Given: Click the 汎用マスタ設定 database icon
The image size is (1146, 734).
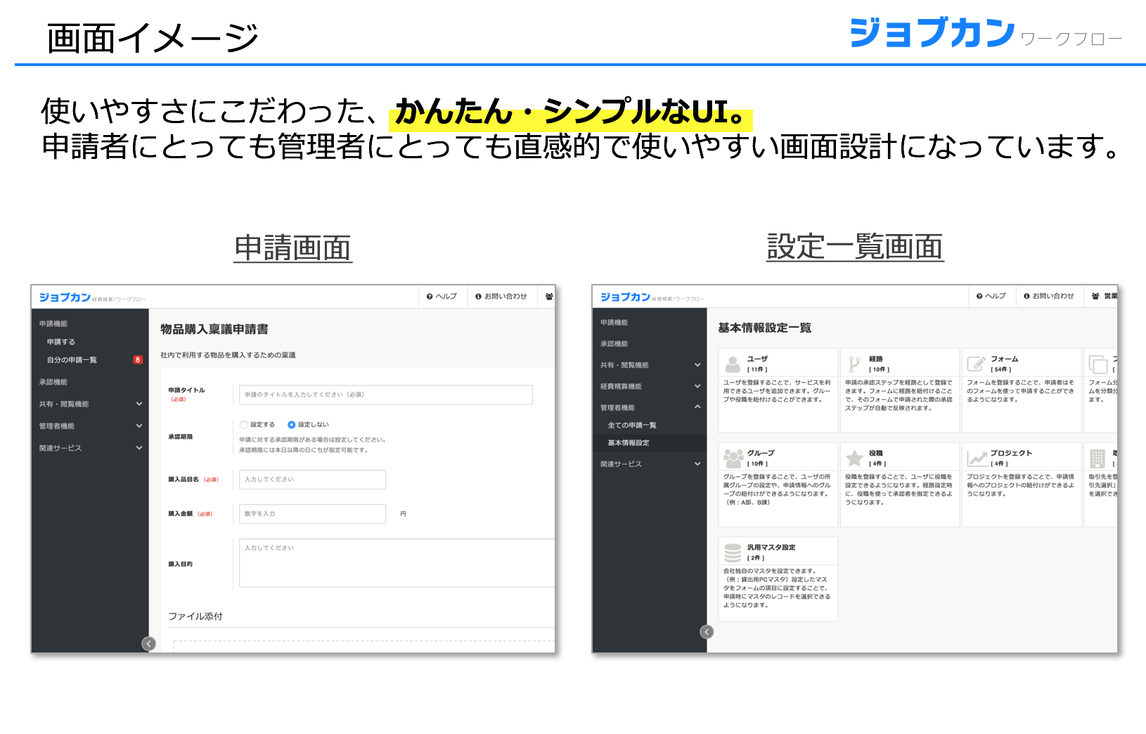Looking at the screenshot, I should click(733, 553).
